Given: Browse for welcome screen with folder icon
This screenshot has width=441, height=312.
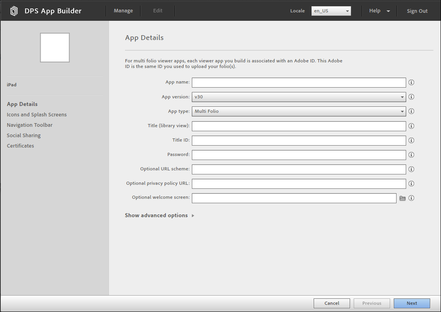Looking at the screenshot, I should [403, 198].
